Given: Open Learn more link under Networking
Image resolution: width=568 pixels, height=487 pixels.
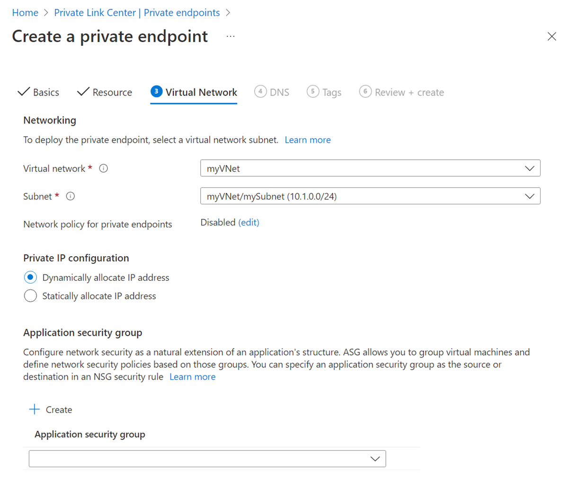Looking at the screenshot, I should click(308, 140).
